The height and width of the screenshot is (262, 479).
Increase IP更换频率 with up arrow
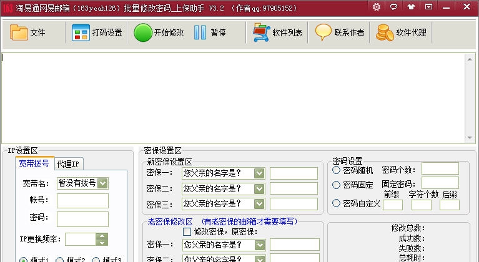click(x=102, y=236)
